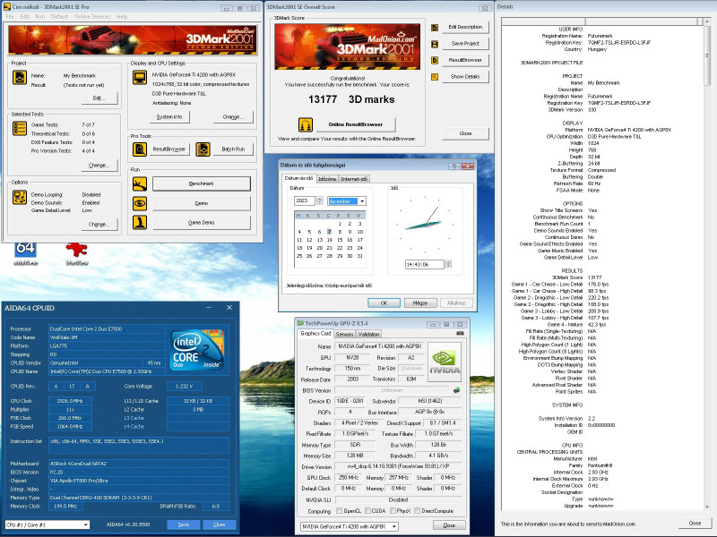This screenshot has width=717, height=537.
Task: Enable the CUDA checkbox in GPU-Z
Action: click(x=366, y=511)
